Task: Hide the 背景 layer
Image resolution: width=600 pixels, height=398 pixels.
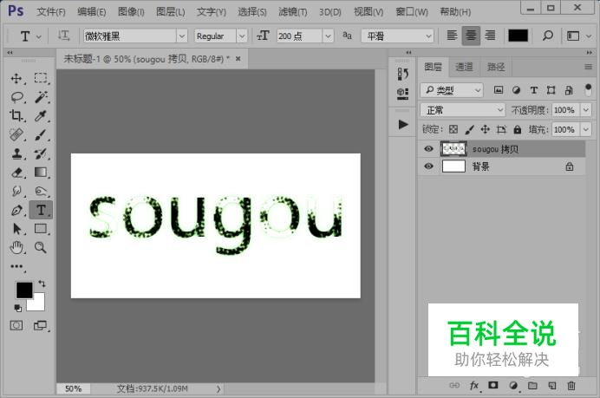Action: [x=428, y=166]
